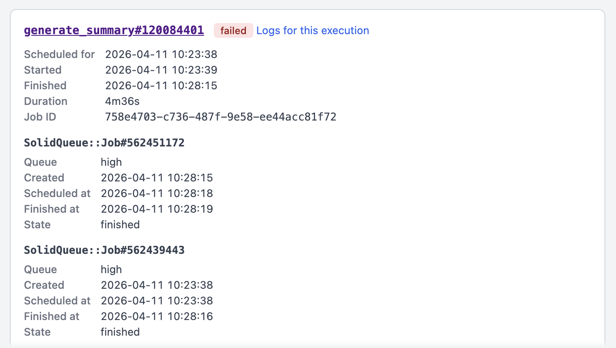The width and height of the screenshot is (616, 348).
Task: Click the Job ID value 758e4703-c736-487f-9e58-ee44acc81f72
Action: tap(220, 117)
